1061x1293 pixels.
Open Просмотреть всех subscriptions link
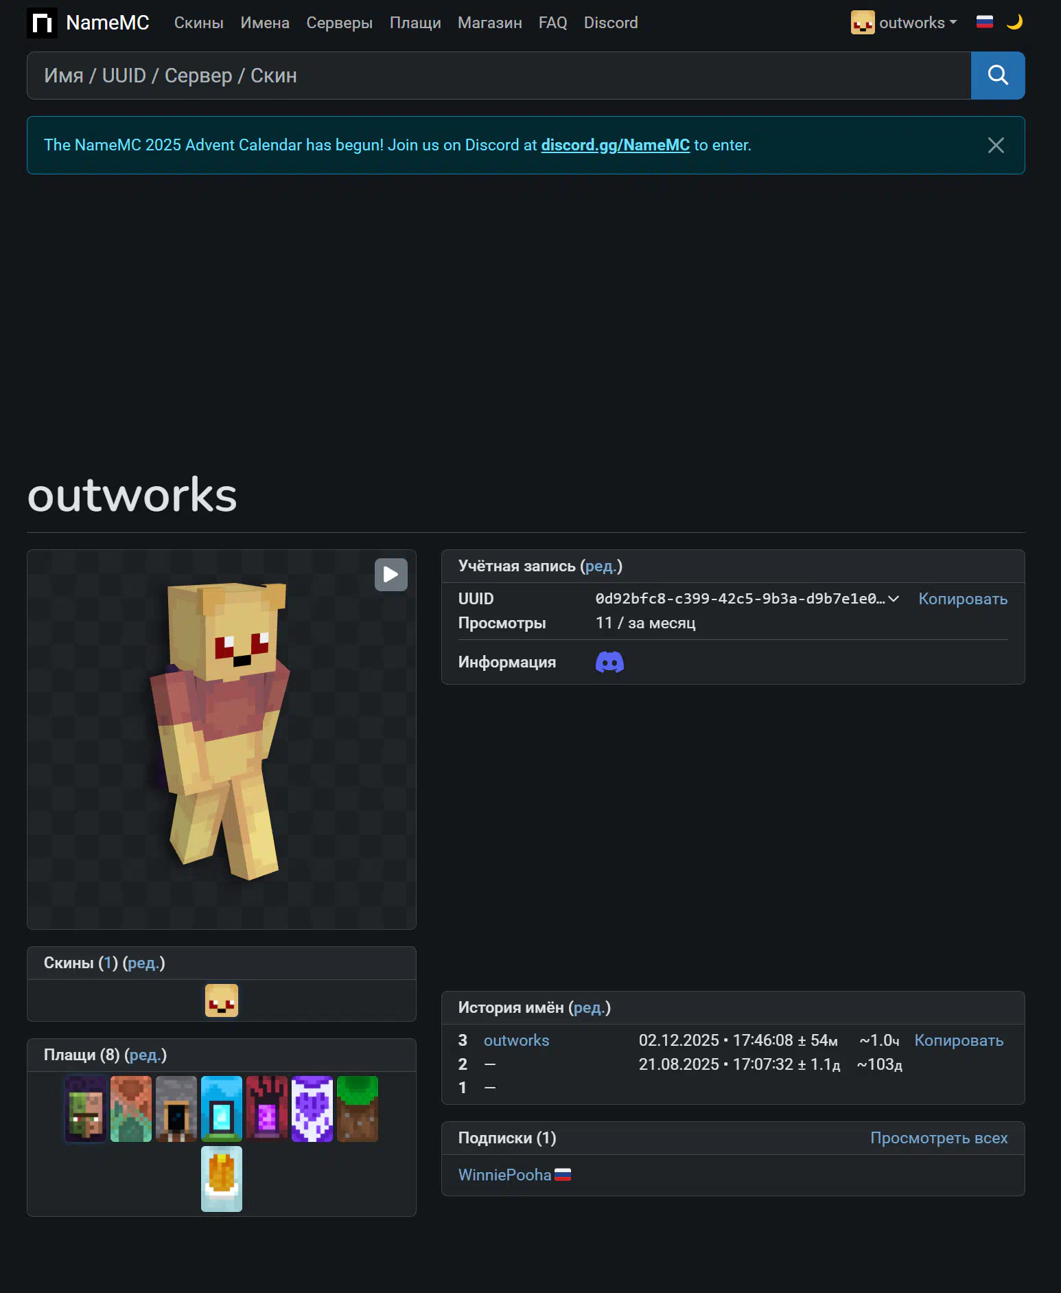(938, 1138)
